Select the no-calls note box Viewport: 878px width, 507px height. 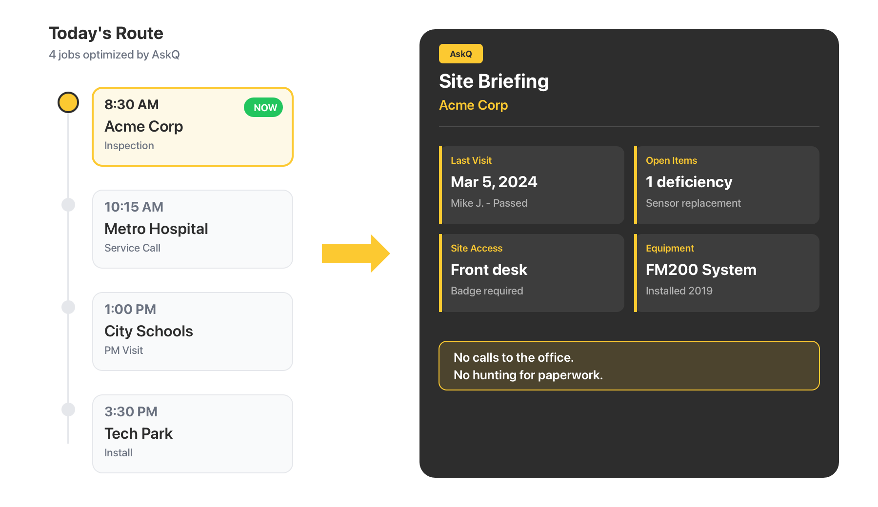(x=629, y=366)
